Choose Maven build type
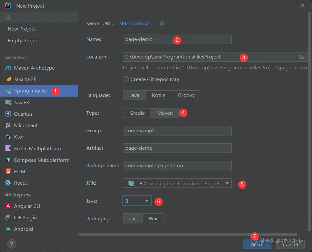 pos(165,113)
